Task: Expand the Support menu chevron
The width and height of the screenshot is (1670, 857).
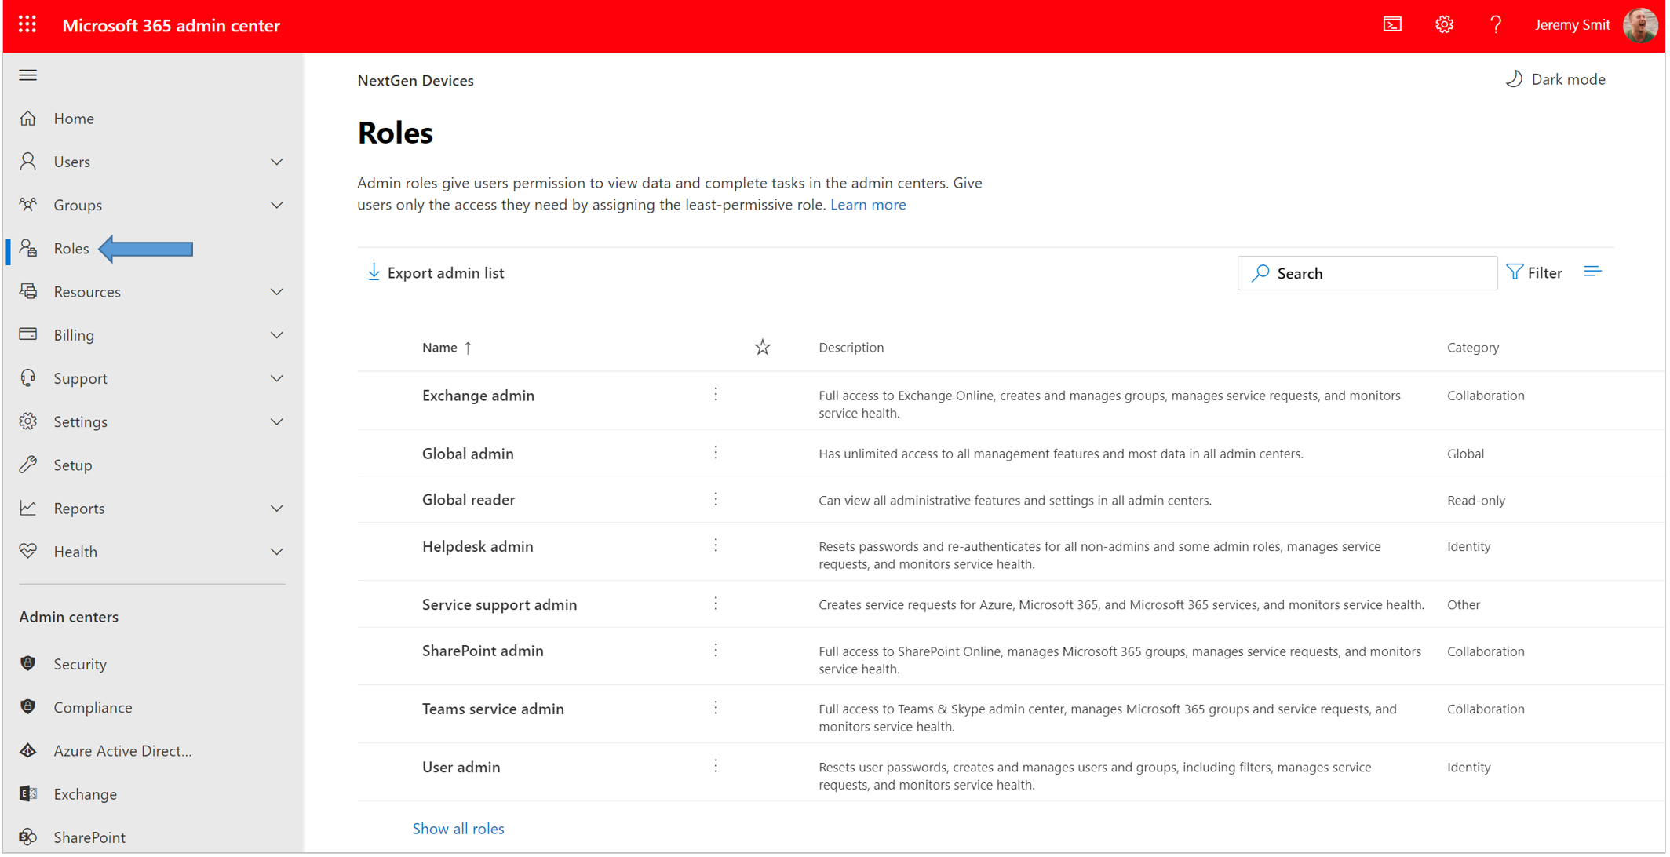Action: (x=277, y=378)
